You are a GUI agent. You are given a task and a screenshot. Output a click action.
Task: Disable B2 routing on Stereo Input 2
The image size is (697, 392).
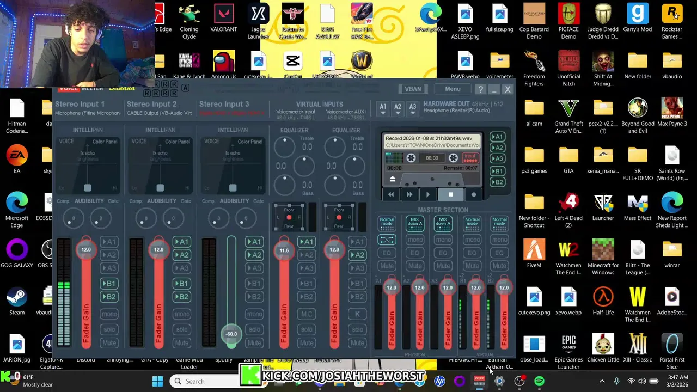[x=181, y=297]
